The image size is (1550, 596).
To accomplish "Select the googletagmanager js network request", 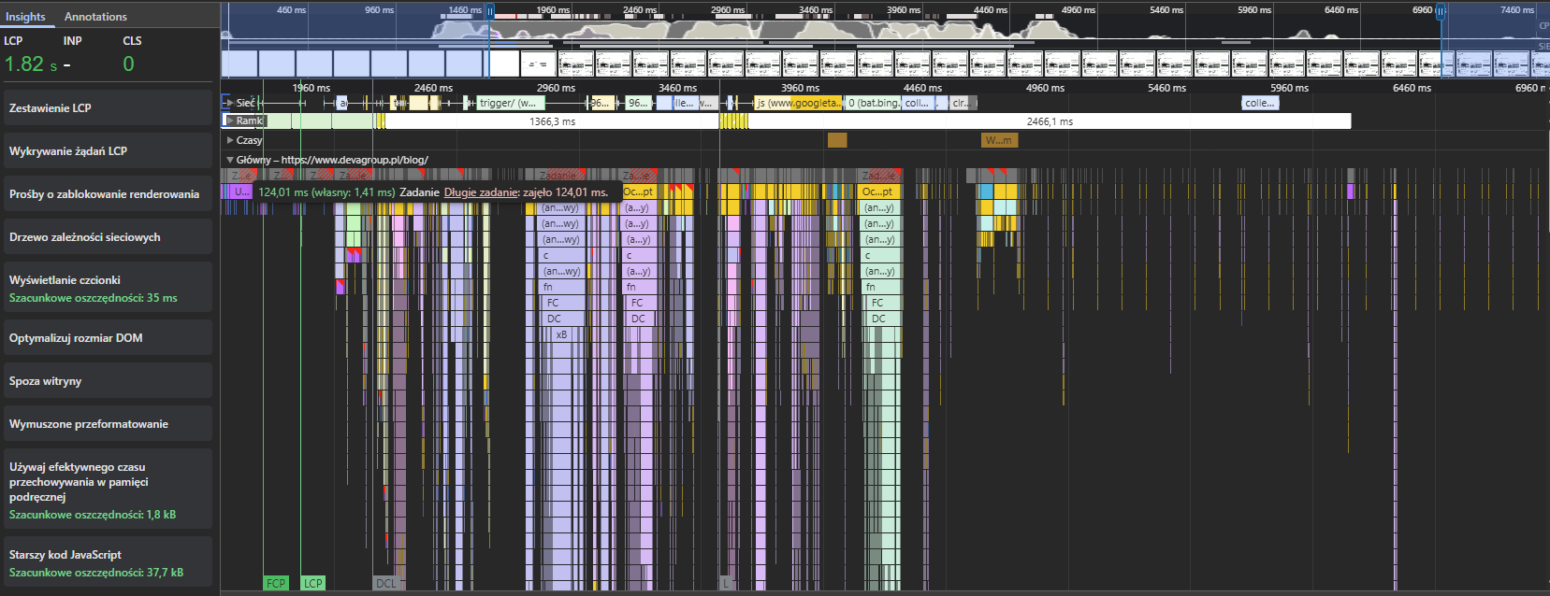I will coord(798,103).
